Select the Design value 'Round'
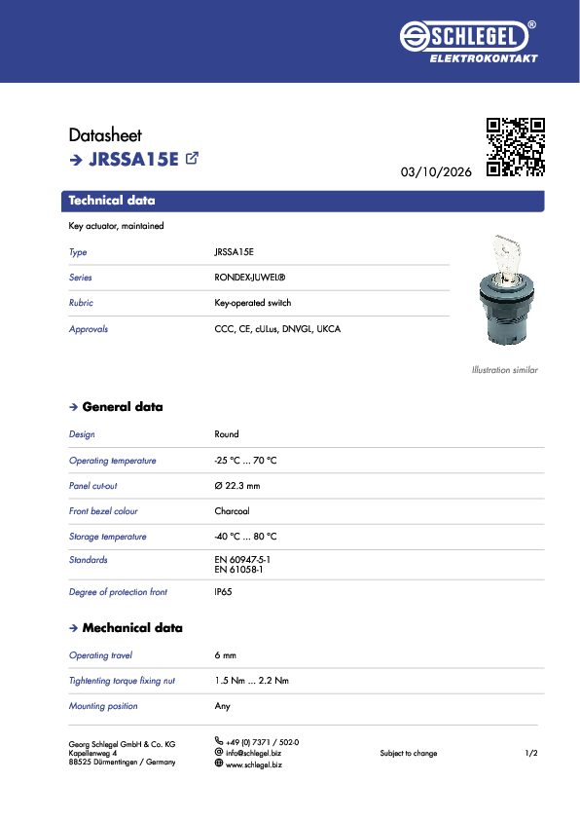 [227, 434]
